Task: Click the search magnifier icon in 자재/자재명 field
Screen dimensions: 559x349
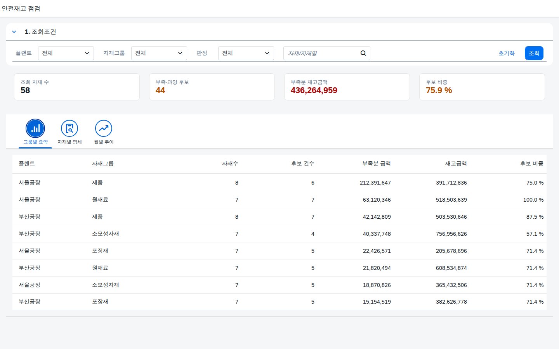Action: point(363,53)
